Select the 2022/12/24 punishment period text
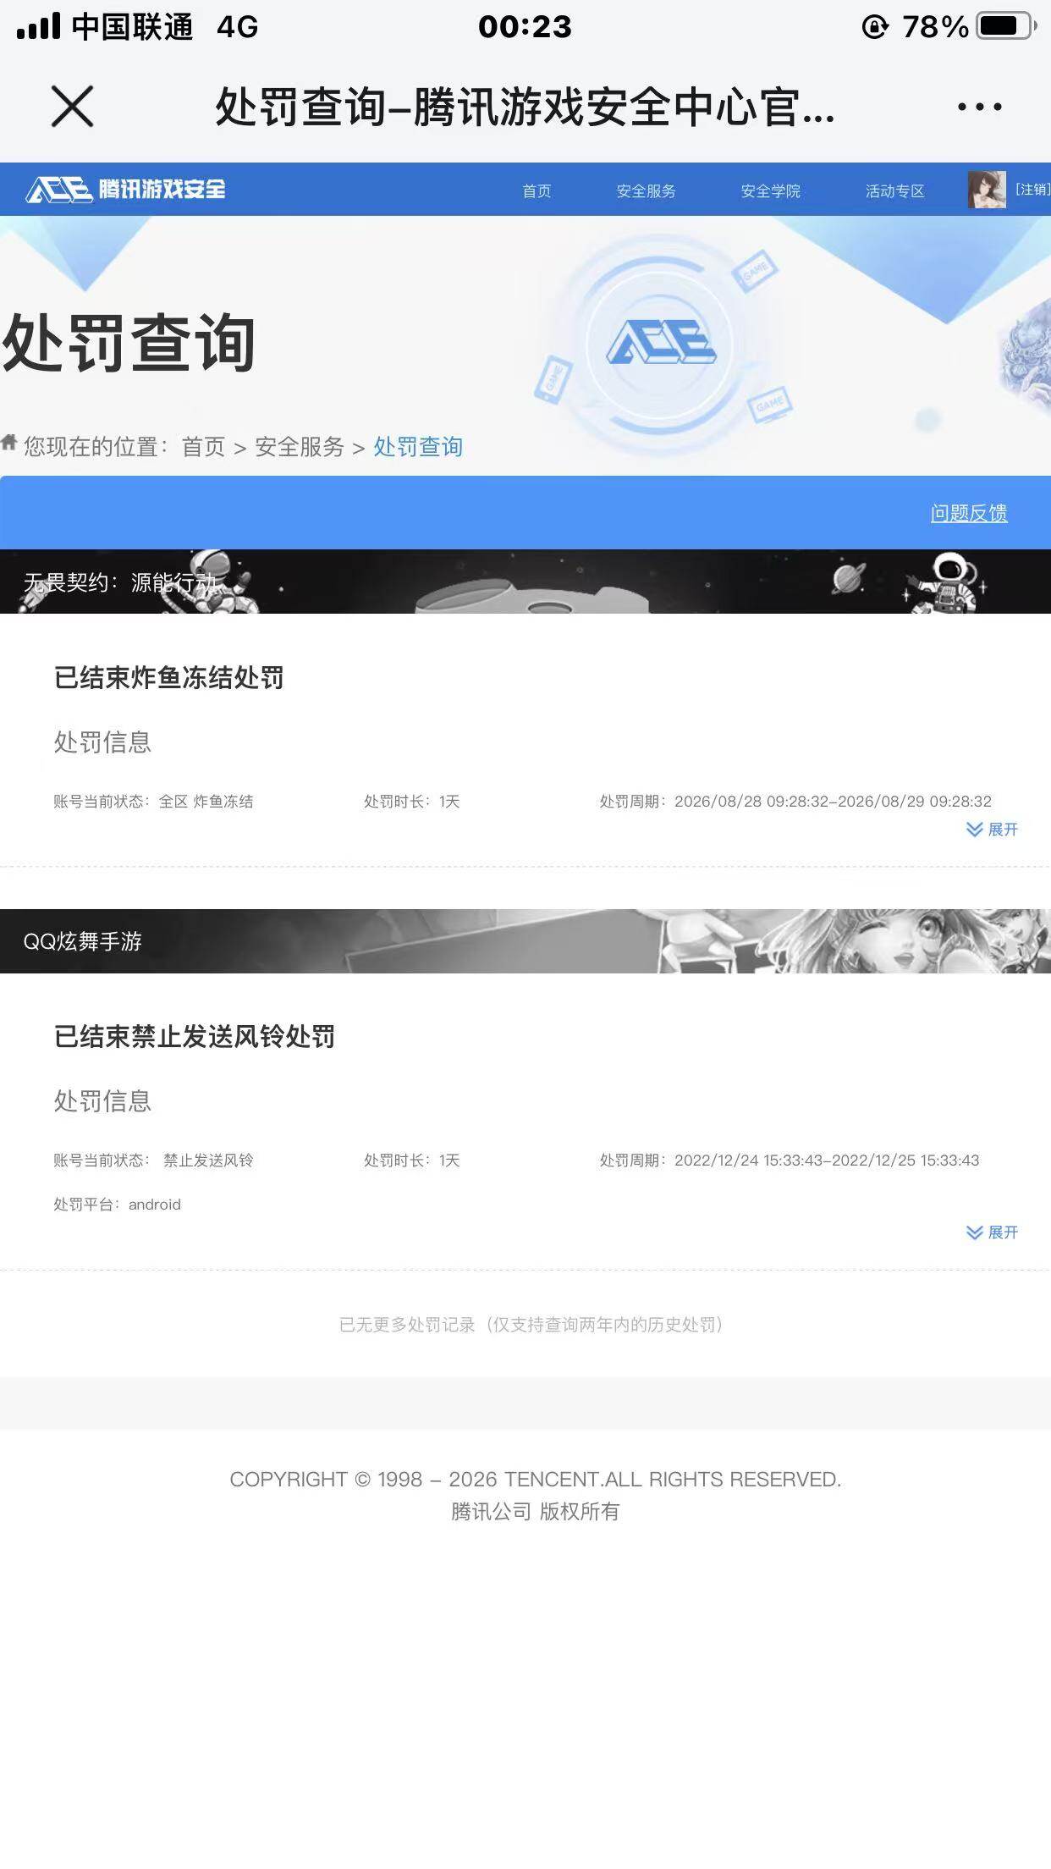 coord(790,1161)
